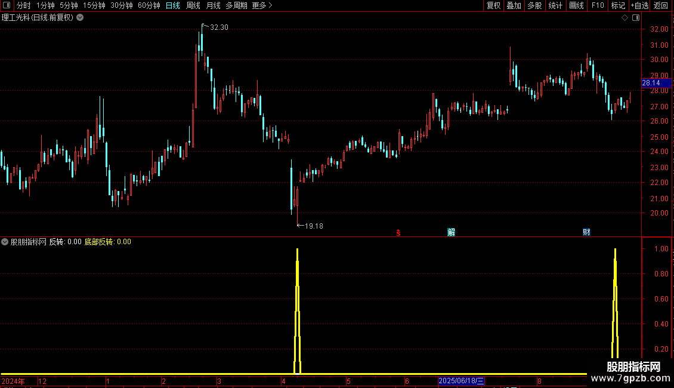Click the 反转: 0.00 indicator value
The image size is (674, 388).
(66, 242)
